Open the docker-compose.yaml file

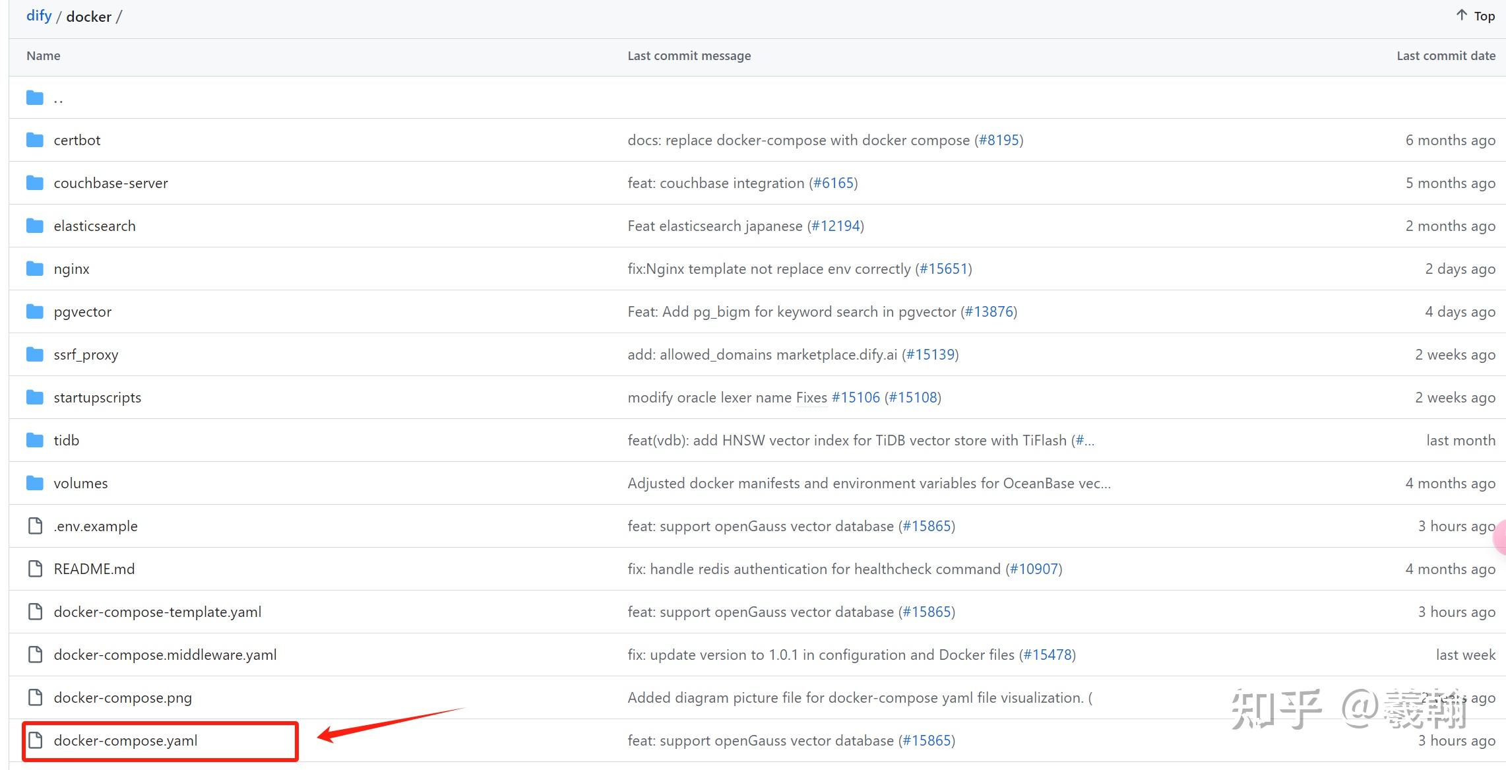pos(125,740)
